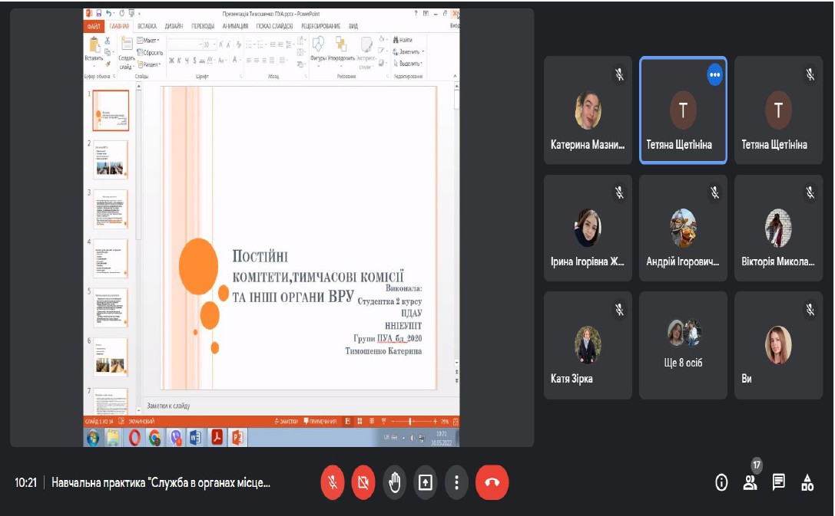Select slide 6 thumbnail
Viewport: 835px width, 516px height.
(111, 357)
